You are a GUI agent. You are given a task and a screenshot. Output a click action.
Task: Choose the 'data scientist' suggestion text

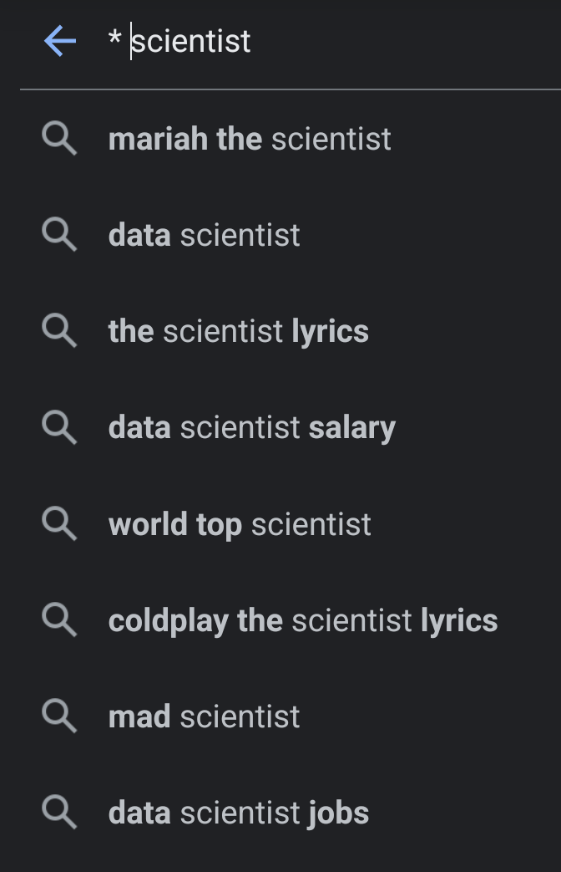pyautogui.click(x=205, y=236)
